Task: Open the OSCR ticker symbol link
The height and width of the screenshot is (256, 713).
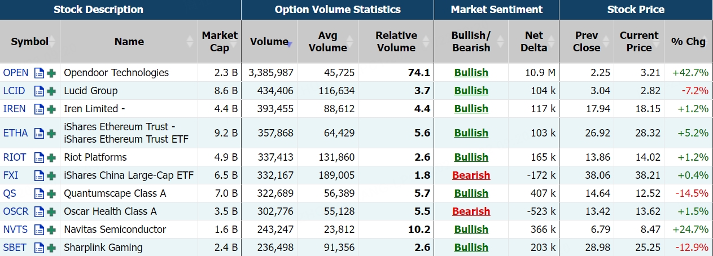Action: click(16, 211)
